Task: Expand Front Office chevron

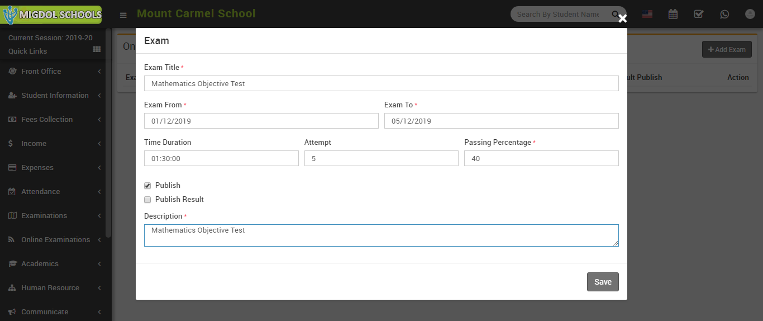Action: tap(99, 72)
